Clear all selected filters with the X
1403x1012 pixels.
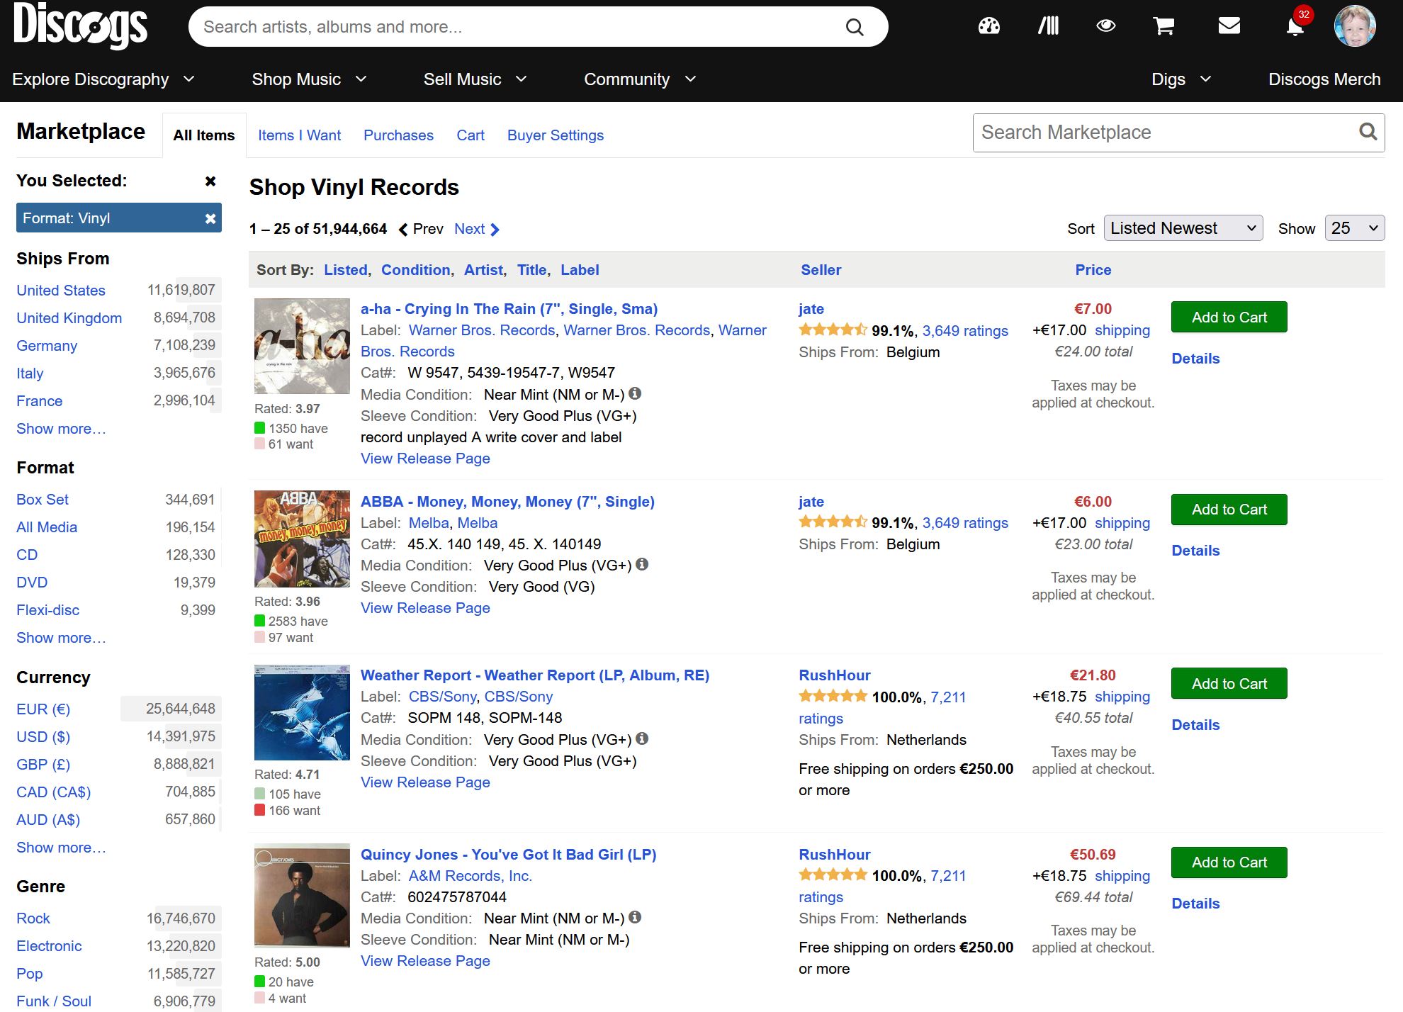[x=210, y=181]
